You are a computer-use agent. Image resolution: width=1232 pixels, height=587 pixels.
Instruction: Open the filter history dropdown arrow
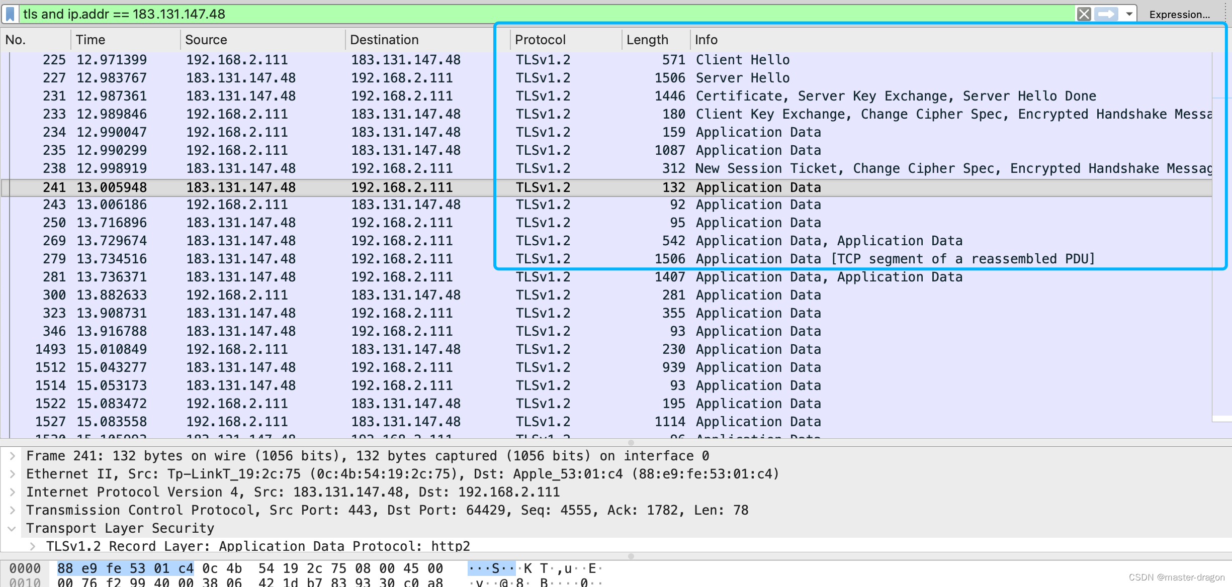(x=1129, y=14)
